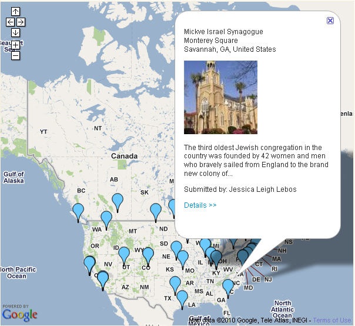This screenshot has height=326, width=355.
Task: Zoom out using the minus button
Action: point(15,55)
